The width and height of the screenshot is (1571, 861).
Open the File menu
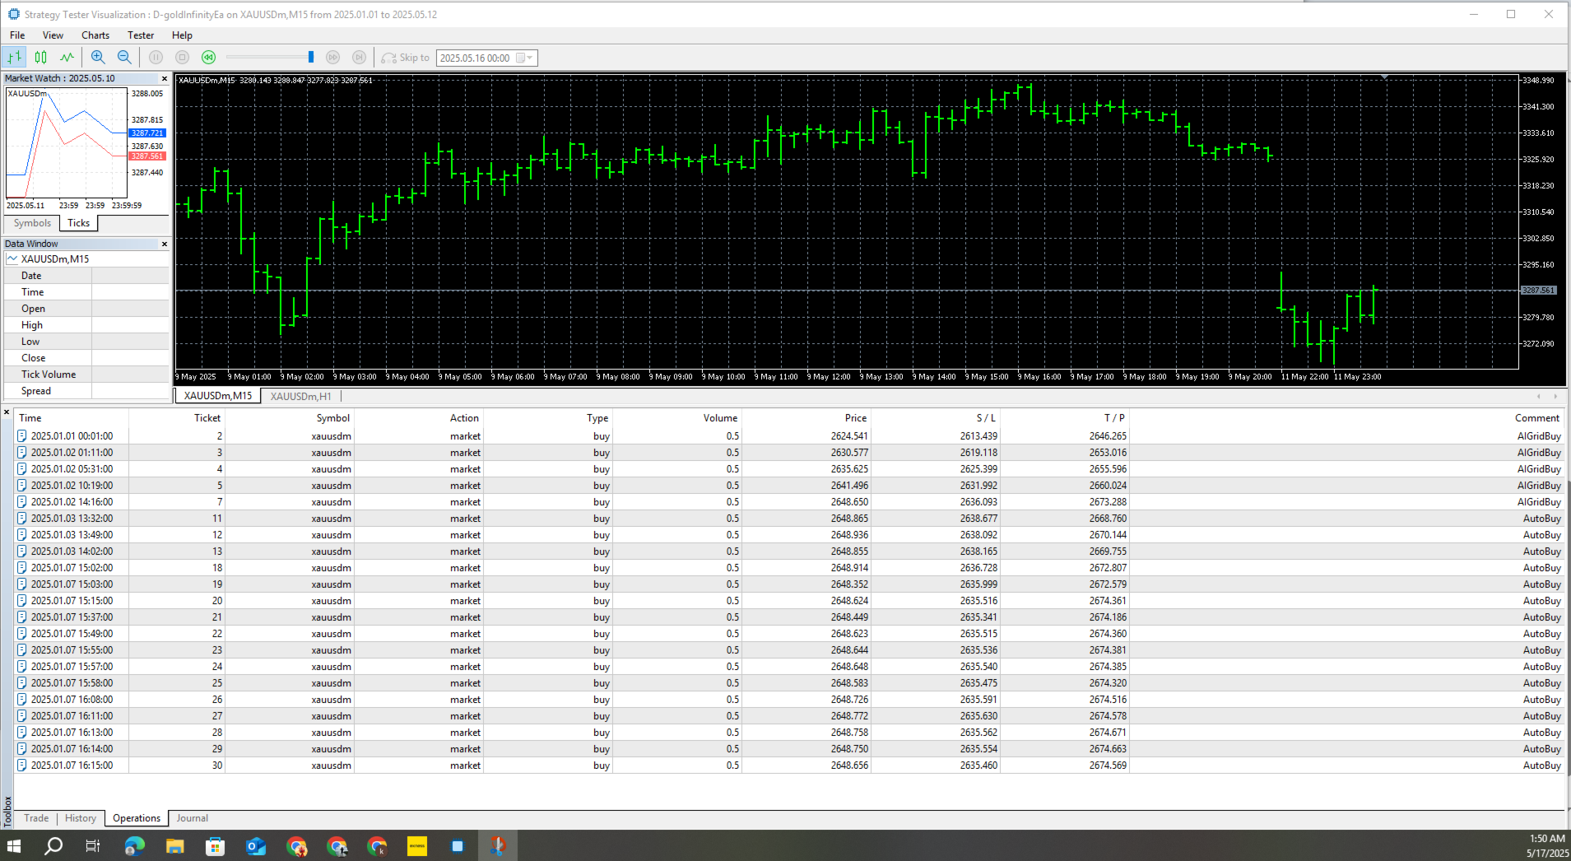(x=17, y=35)
